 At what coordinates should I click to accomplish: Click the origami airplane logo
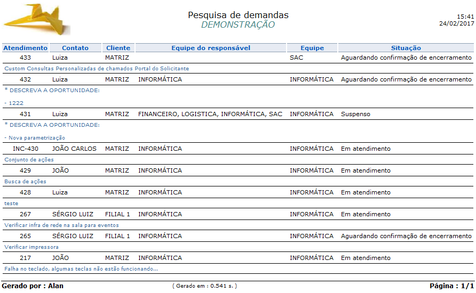click(x=36, y=19)
